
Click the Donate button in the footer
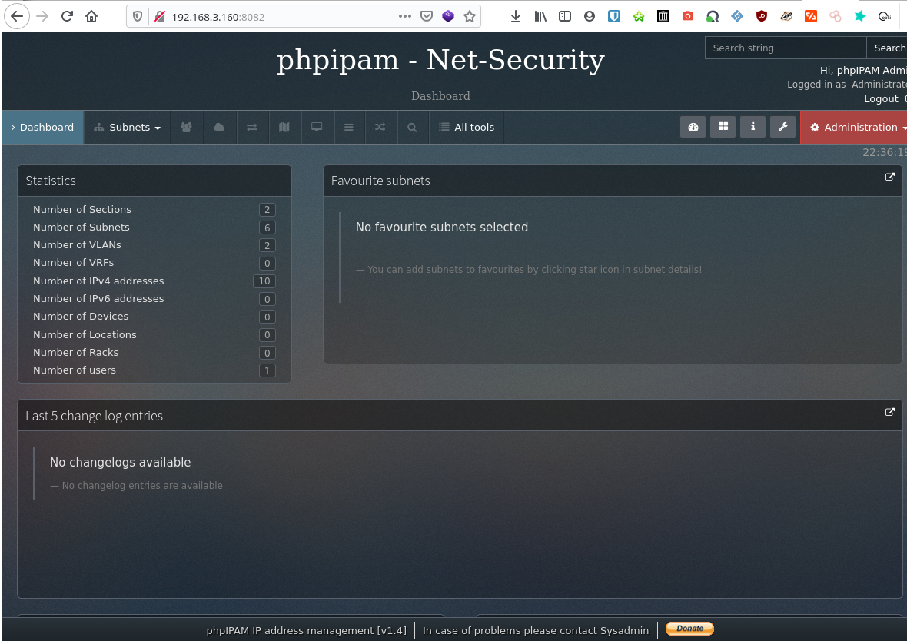[689, 628]
